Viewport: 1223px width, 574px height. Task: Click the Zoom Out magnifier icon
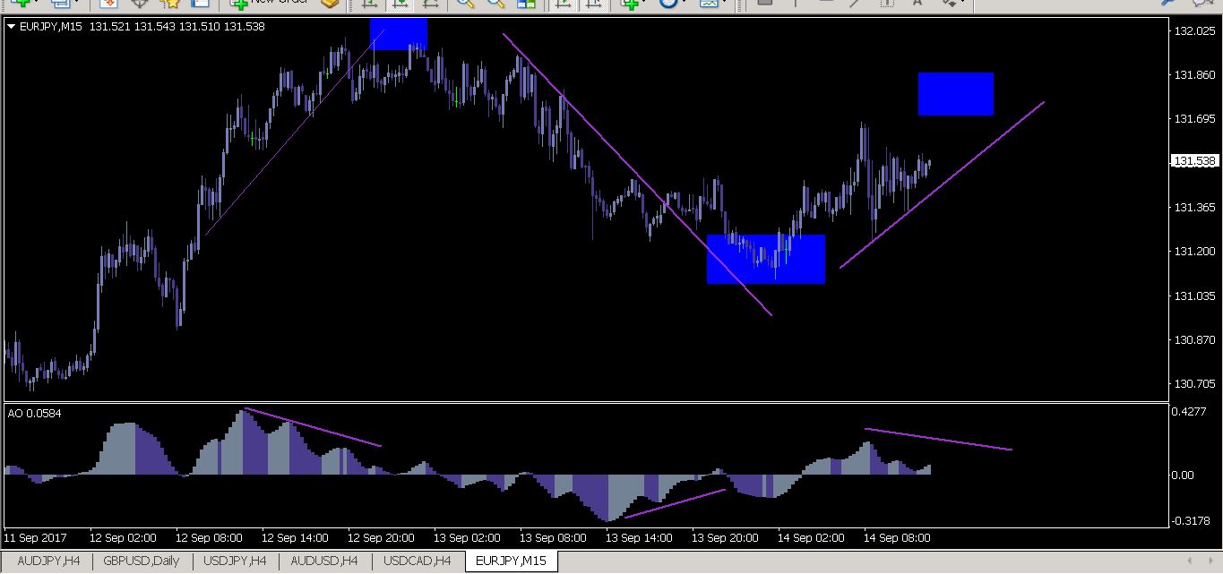point(495,3)
